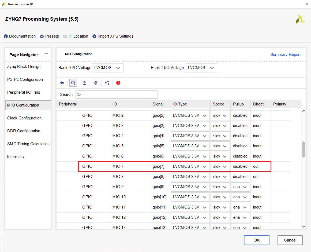Open Speed dropdown for MIO 10
This screenshot has height=252, width=311.
tap(220, 197)
